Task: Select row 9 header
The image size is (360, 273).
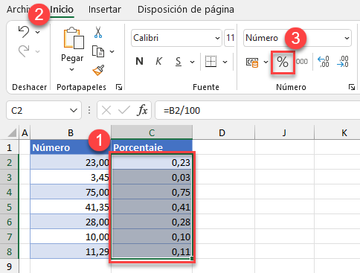Action: [x=10, y=266]
